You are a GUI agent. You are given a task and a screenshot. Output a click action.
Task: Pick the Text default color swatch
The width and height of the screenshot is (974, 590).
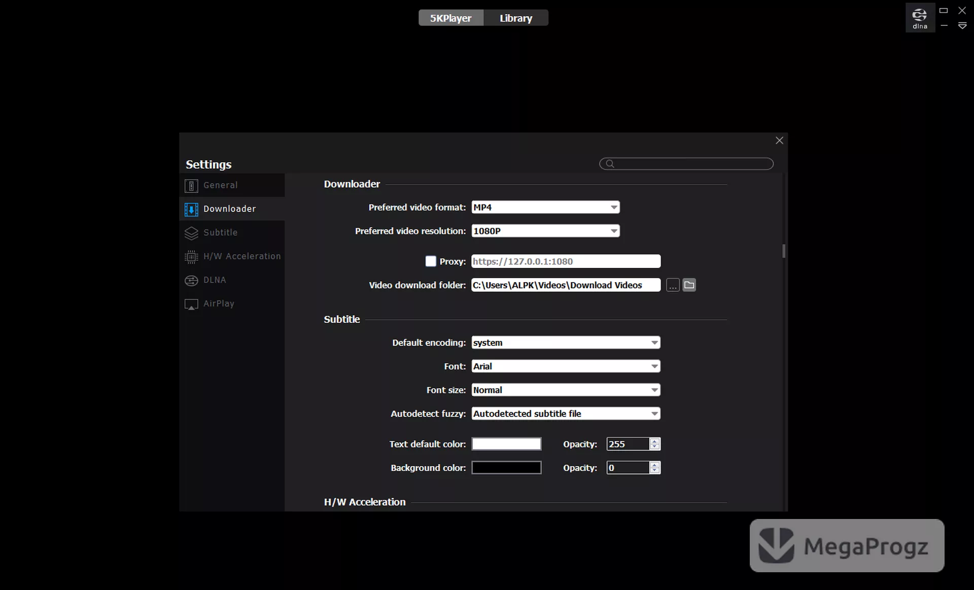506,444
